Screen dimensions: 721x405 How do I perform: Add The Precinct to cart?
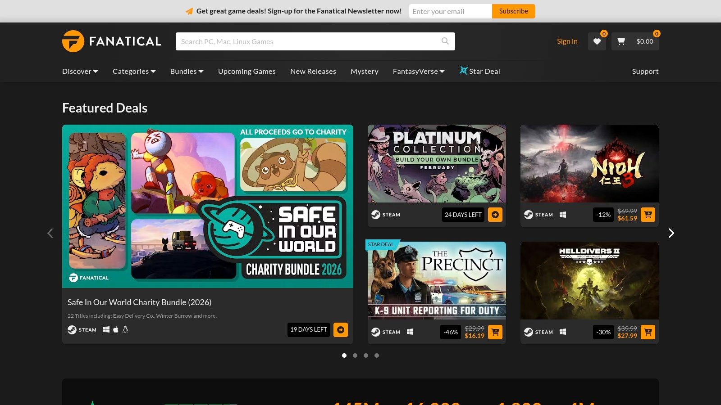click(495, 332)
